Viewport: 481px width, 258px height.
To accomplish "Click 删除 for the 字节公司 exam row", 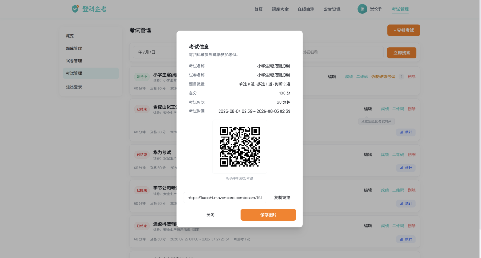I will [412, 190].
